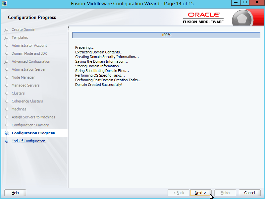The height and width of the screenshot is (199, 265).
Task: Click the Create Domain step node icon
Action: click(7, 30)
